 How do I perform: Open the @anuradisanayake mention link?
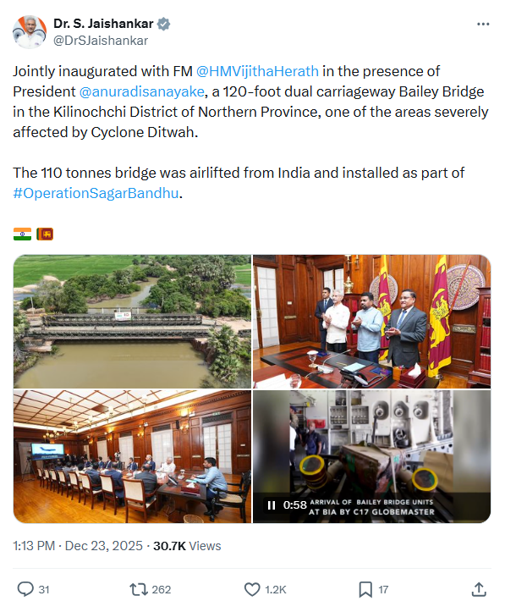click(x=141, y=91)
